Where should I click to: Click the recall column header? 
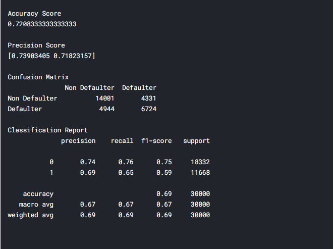pos(122,141)
